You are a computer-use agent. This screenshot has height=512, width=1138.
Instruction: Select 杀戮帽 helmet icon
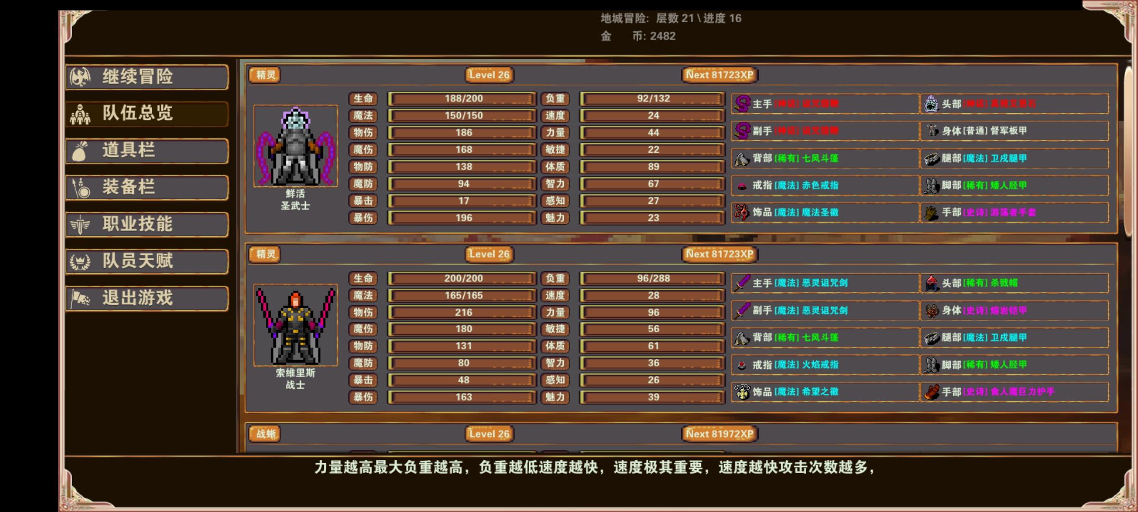(x=931, y=283)
